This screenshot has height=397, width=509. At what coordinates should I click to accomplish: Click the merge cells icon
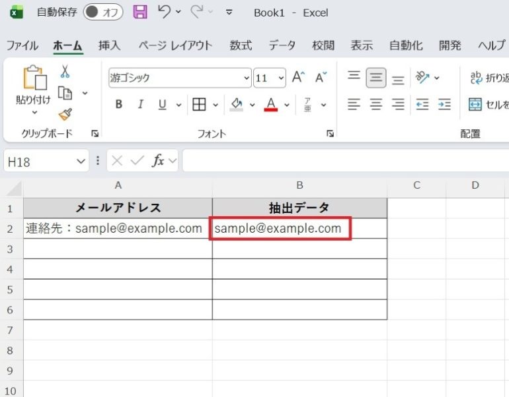click(x=475, y=104)
